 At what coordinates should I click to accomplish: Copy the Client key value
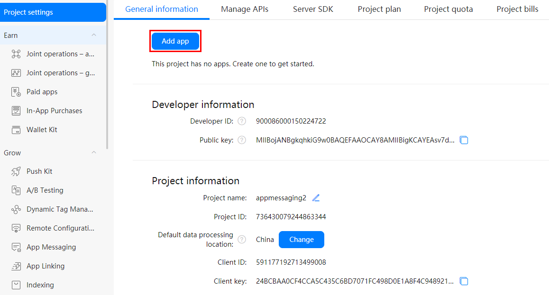[464, 281]
